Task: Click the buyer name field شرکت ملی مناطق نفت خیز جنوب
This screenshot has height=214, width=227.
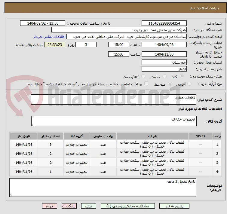Action: (119, 30)
